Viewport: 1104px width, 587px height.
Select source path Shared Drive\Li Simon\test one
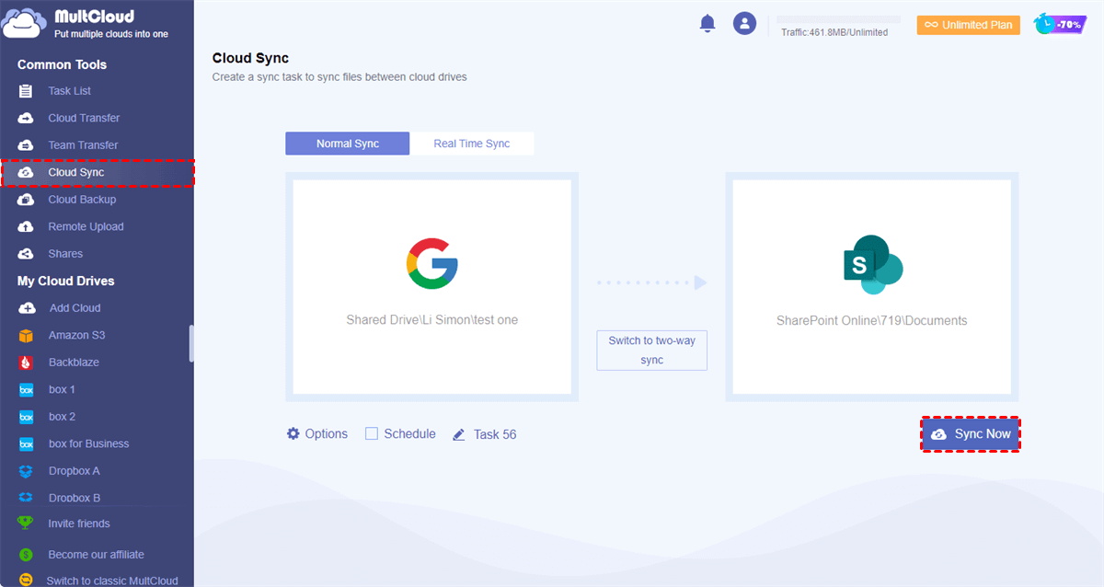coord(432,320)
